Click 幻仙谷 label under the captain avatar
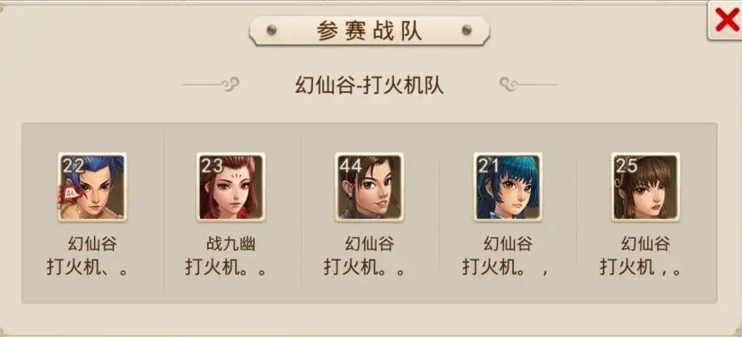 point(92,244)
